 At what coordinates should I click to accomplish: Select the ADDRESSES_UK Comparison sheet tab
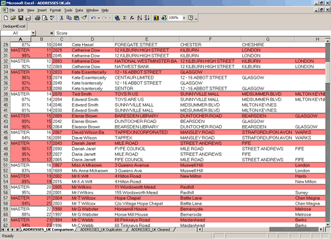[48, 229]
